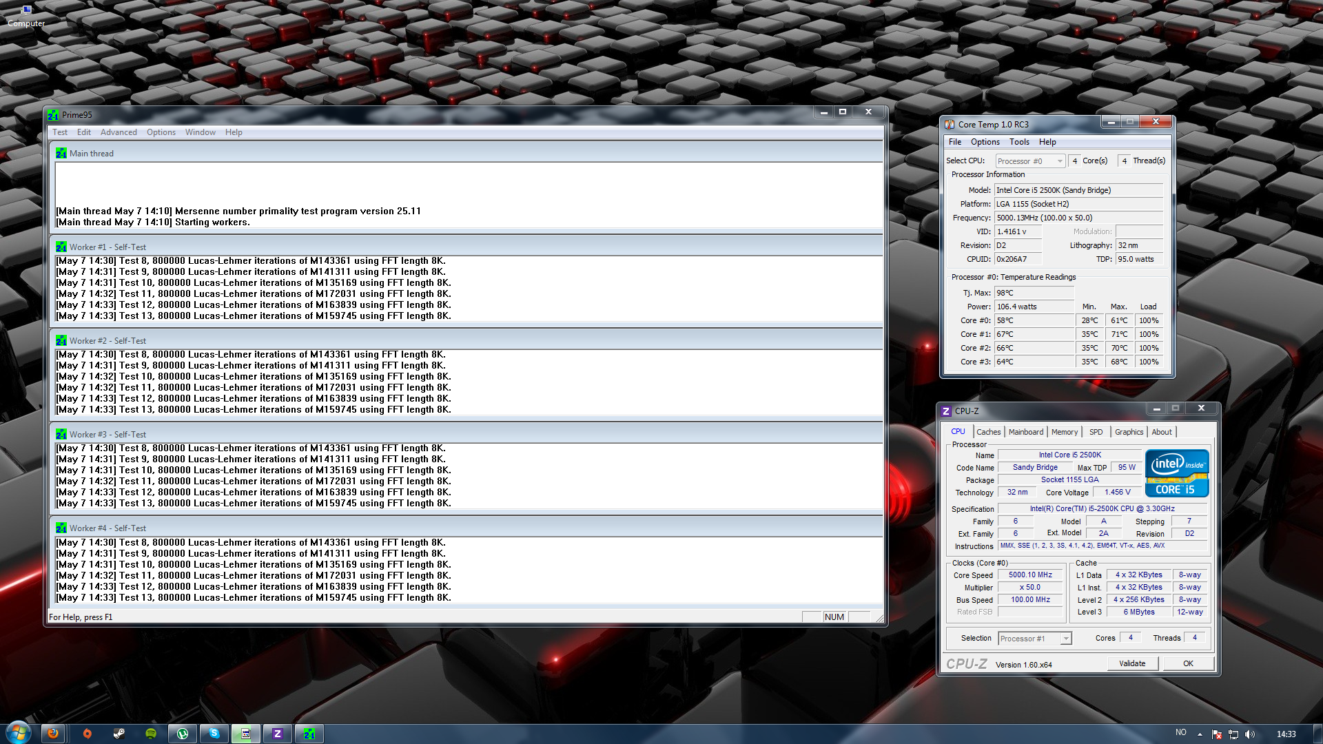The image size is (1323, 744).
Task: Open Skype from the taskbar
Action: [214, 734]
